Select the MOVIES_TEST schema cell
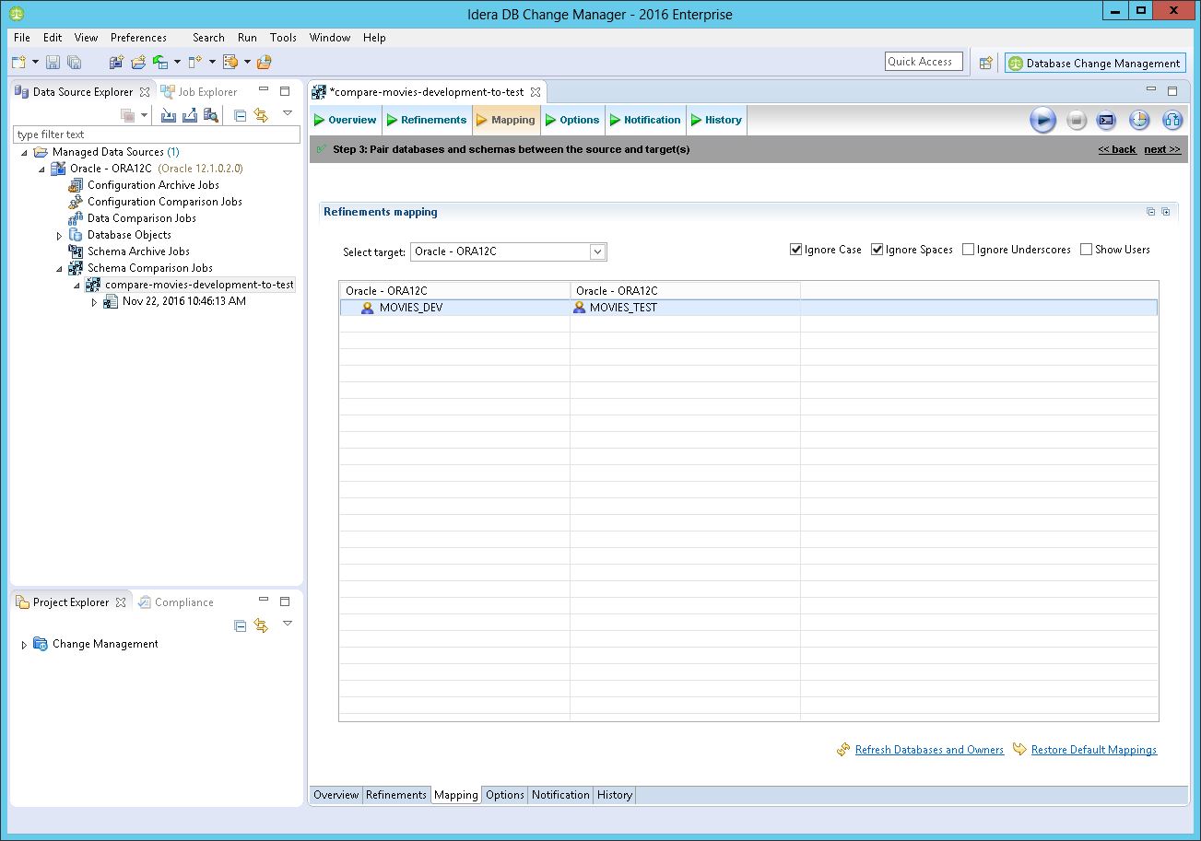 tap(685, 308)
